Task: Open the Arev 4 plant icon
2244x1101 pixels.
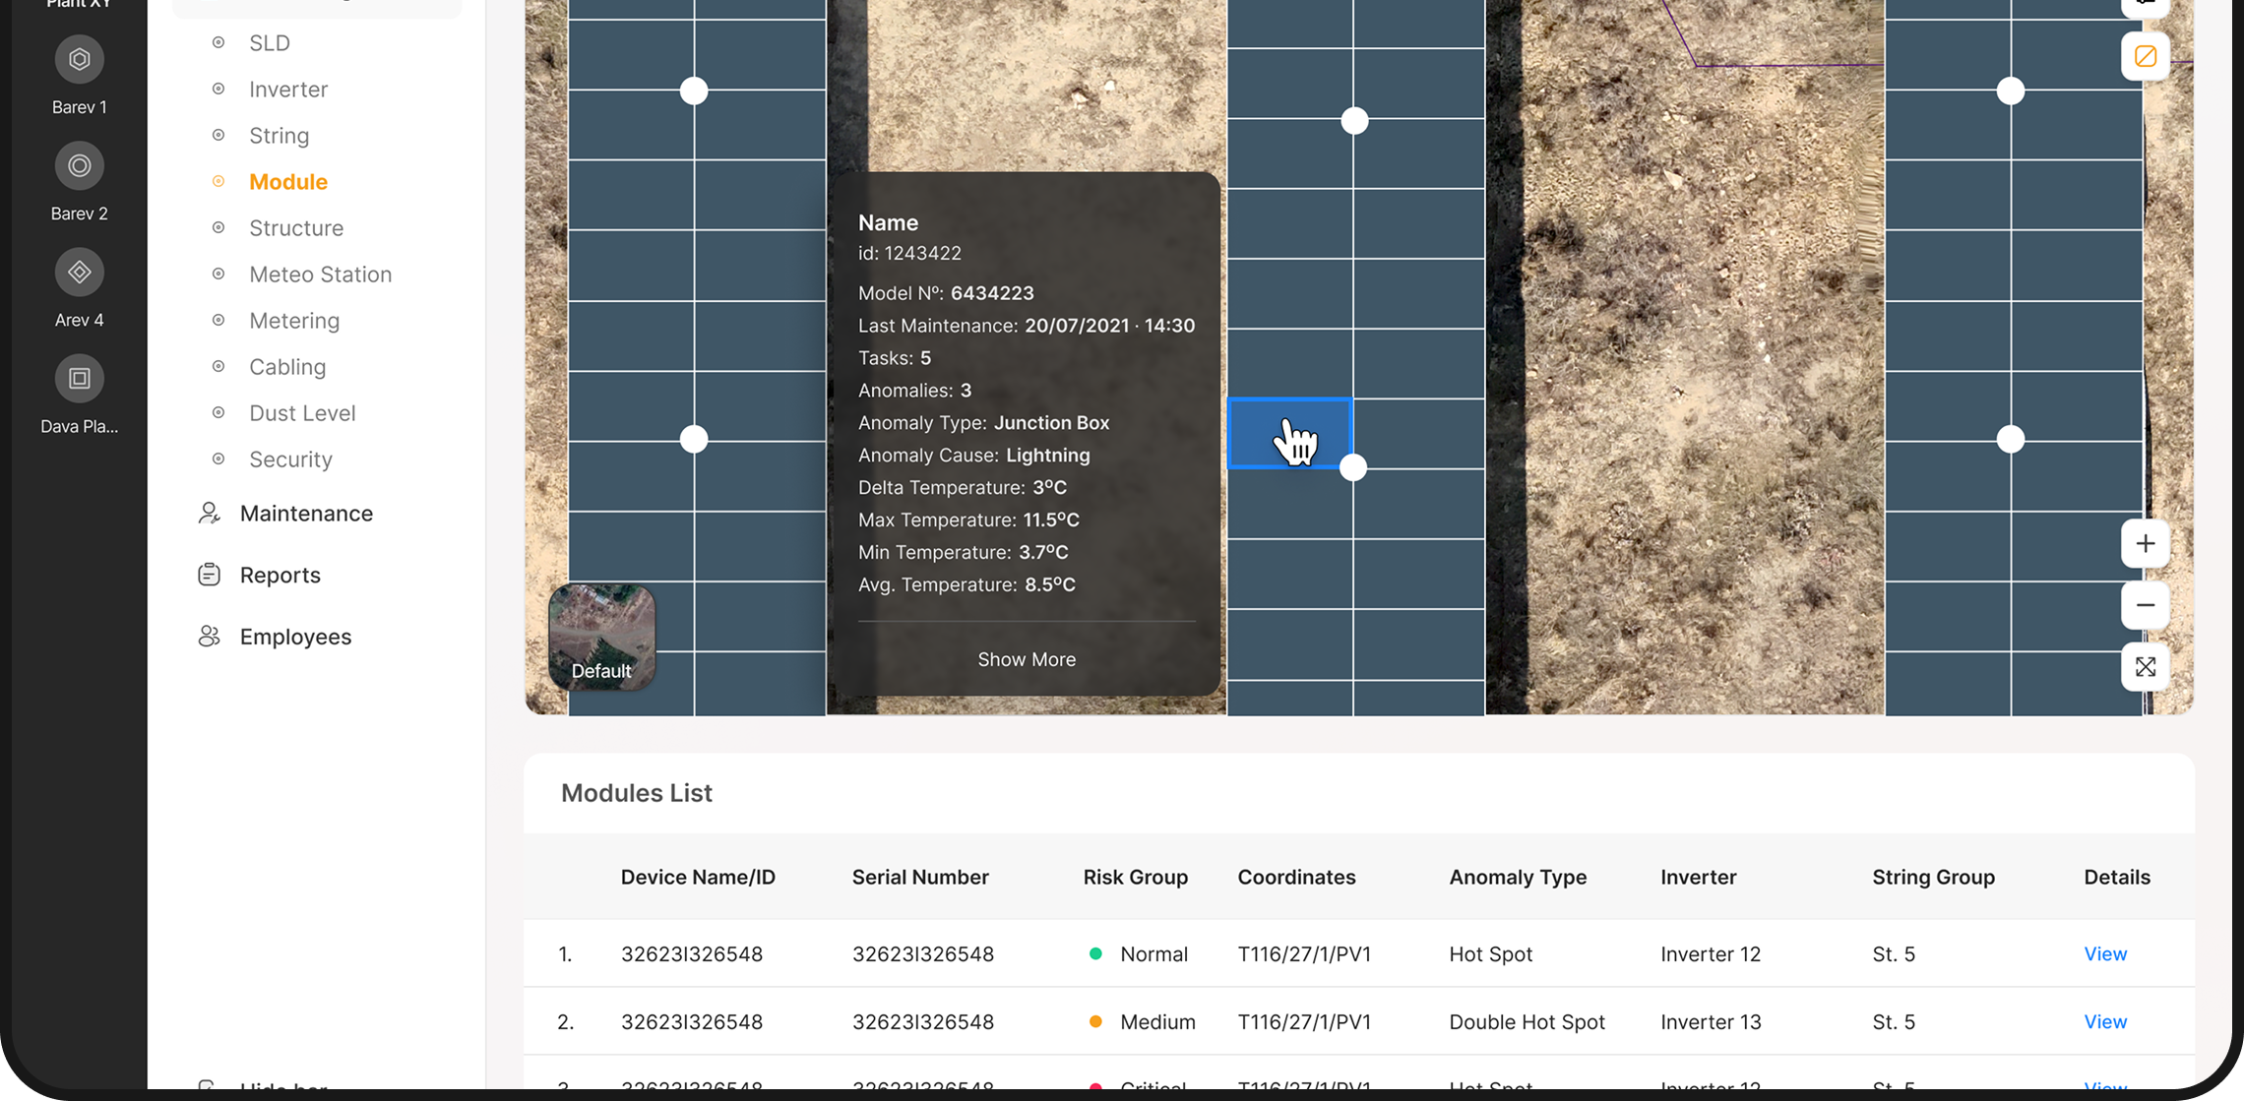Action: 79,273
